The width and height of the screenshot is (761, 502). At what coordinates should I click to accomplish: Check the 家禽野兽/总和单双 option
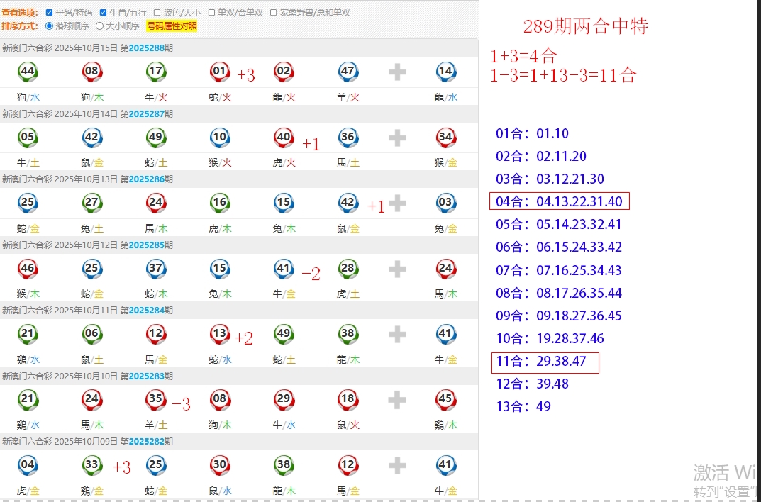(274, 13)
